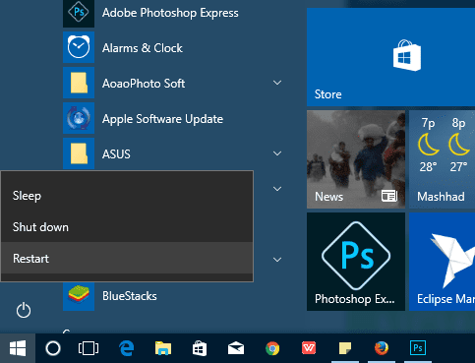Select Restart from power menu

127,259
